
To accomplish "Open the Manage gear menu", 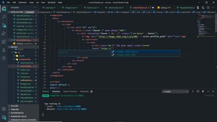I will click(x=4, y=117).
